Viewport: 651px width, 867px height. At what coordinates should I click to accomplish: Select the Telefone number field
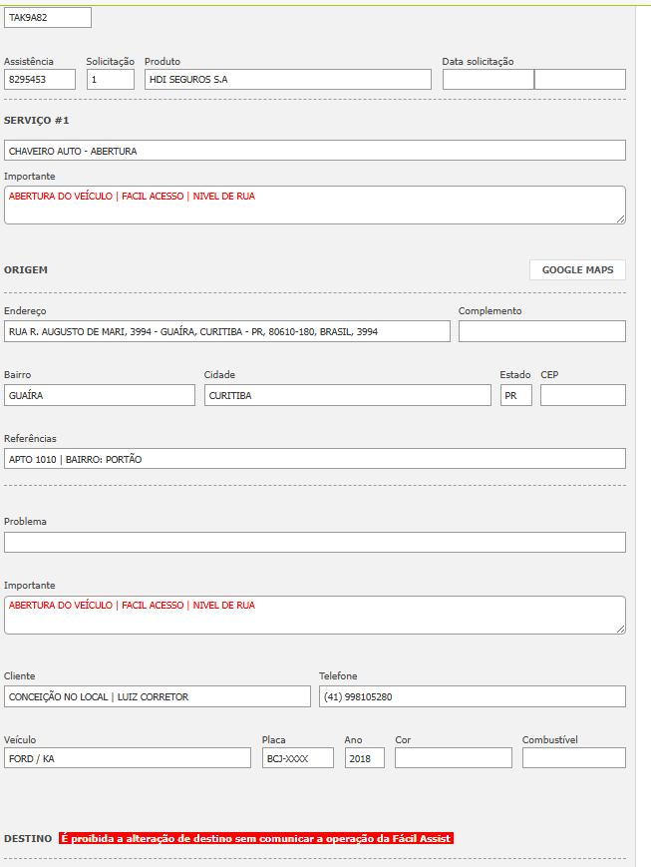click(472, 696)
